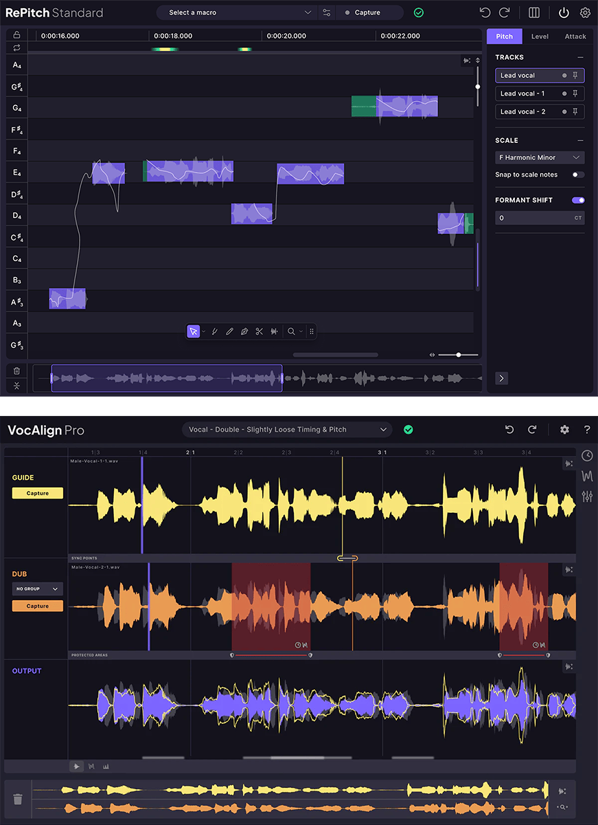Select the Pencil tool in the editor toolbar
This screenshot has width=598, height=825.
pos(230,331)
